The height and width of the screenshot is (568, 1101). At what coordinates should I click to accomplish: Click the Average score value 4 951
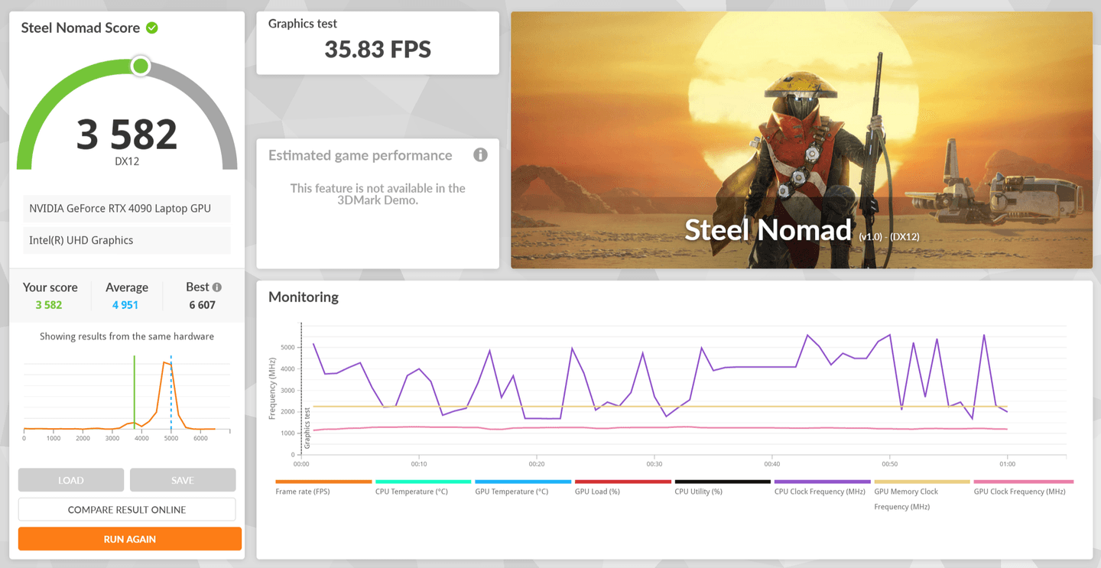tap(125, 305)
